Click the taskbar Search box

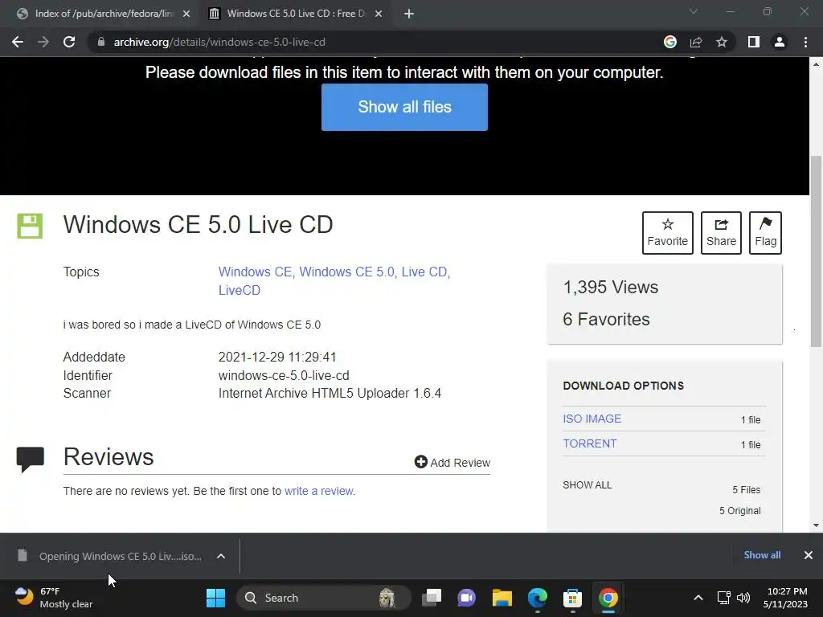coord(323,598)
